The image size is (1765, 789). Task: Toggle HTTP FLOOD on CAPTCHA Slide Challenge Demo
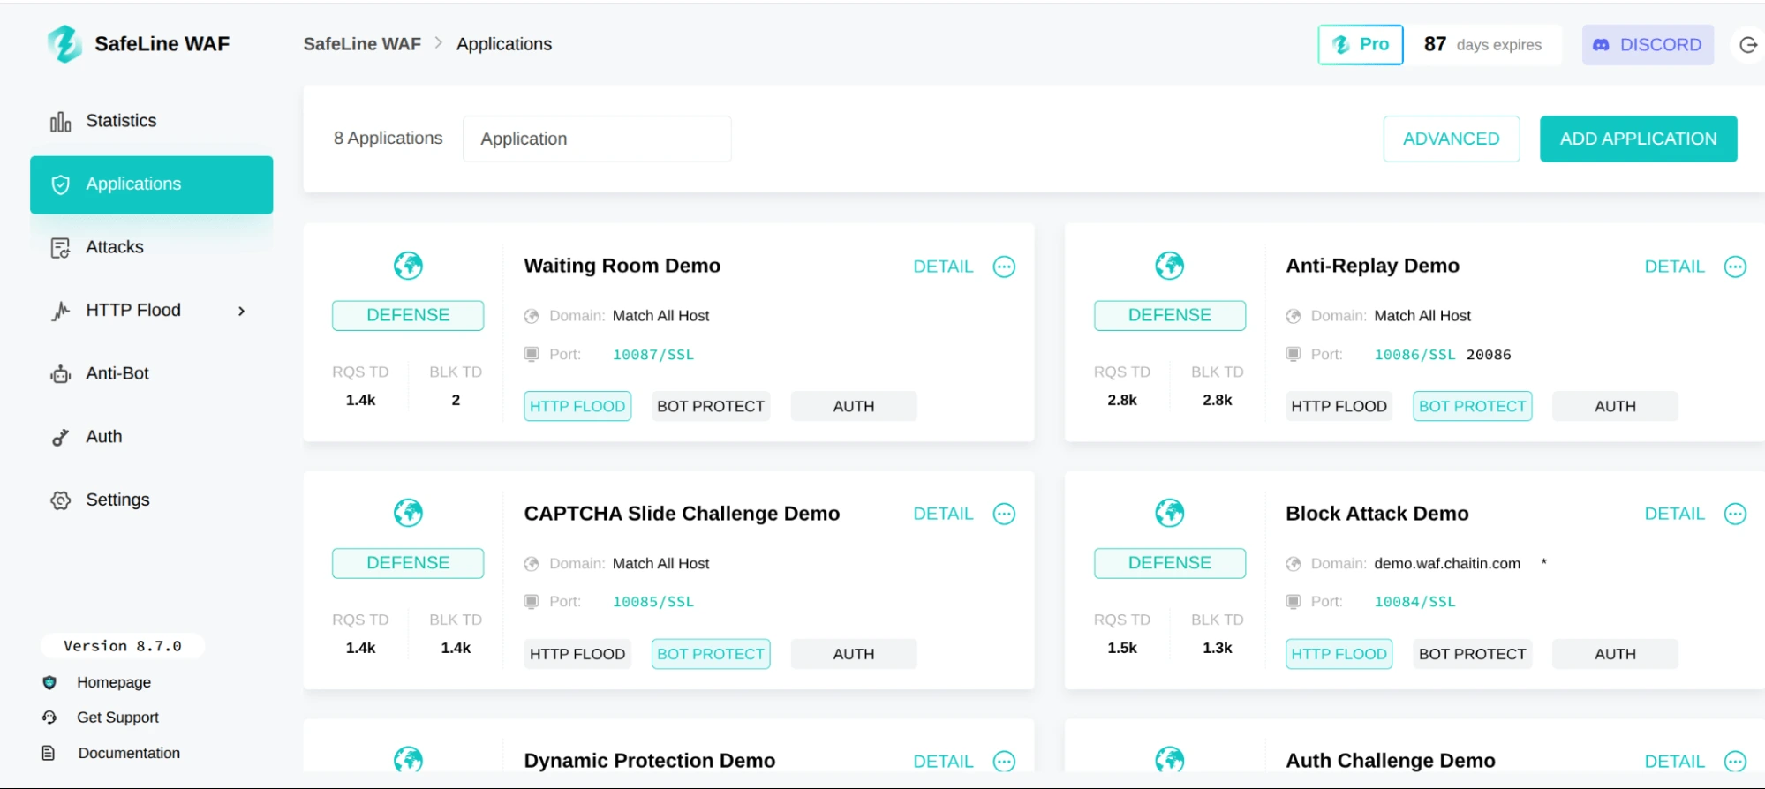coord(577,654)
